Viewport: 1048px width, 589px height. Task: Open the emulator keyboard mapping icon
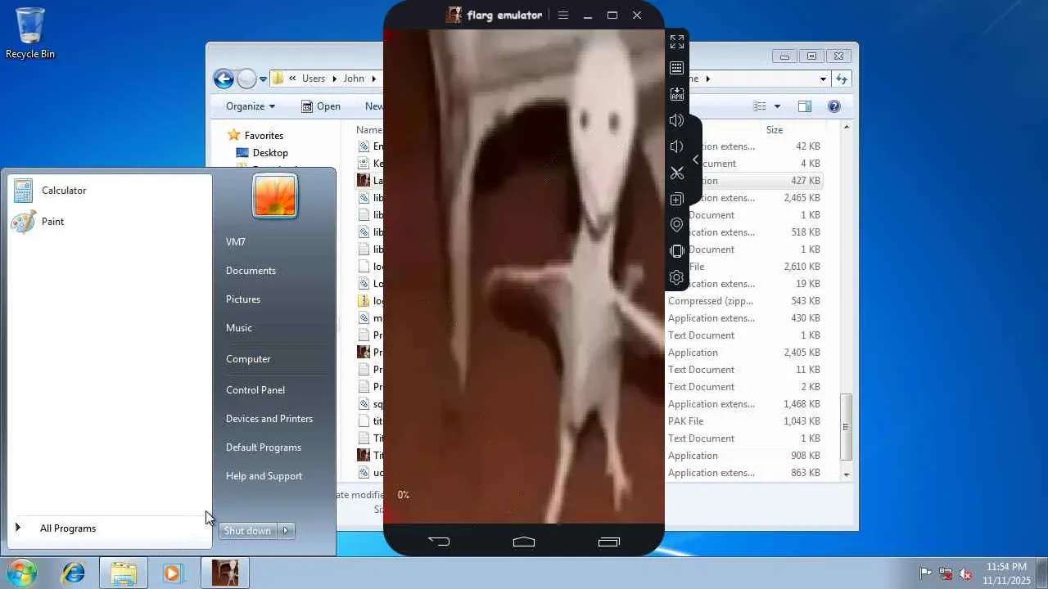click(x=676, y=68)
